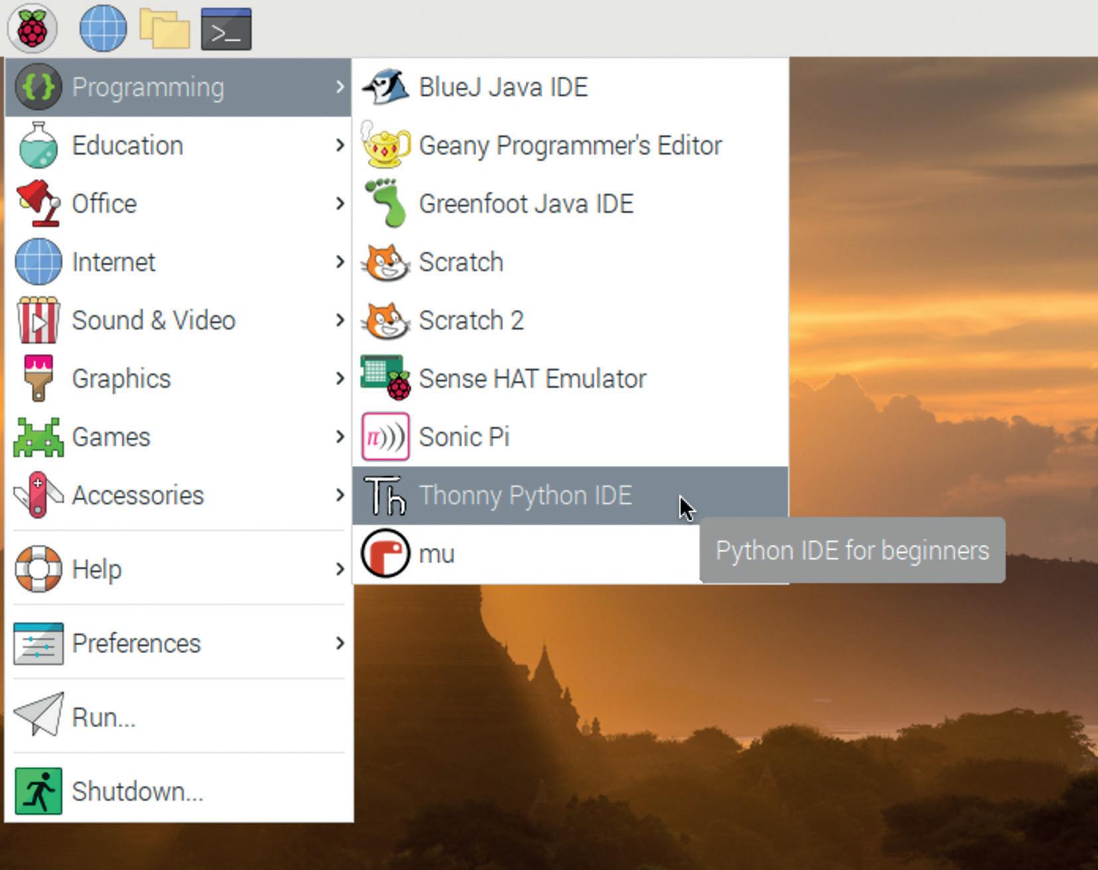
Task: Click the BlueJ blue jay bird icon
Action: point(386,87)
